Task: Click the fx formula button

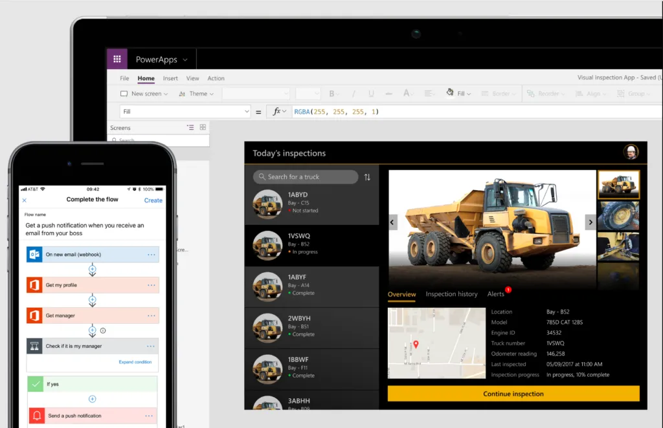Action: point(279,111)
